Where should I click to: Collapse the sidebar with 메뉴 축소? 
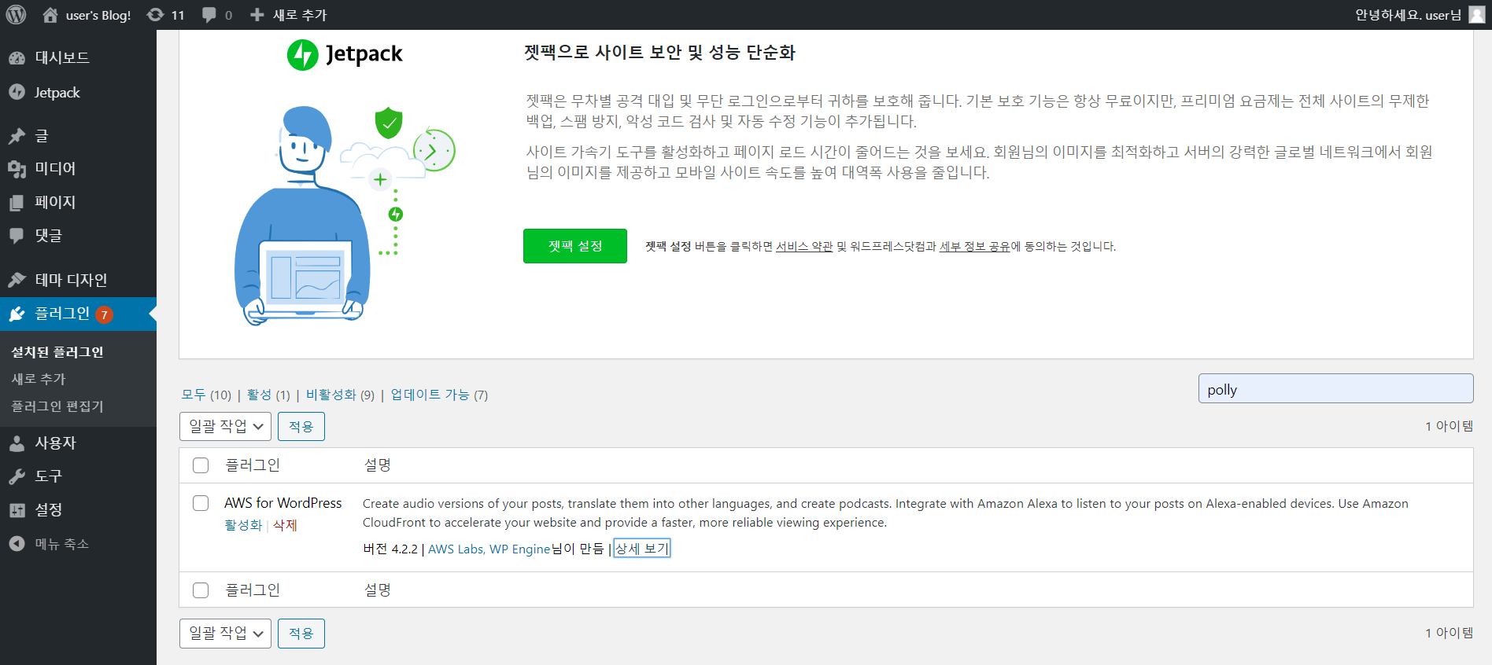coord(61,544)
